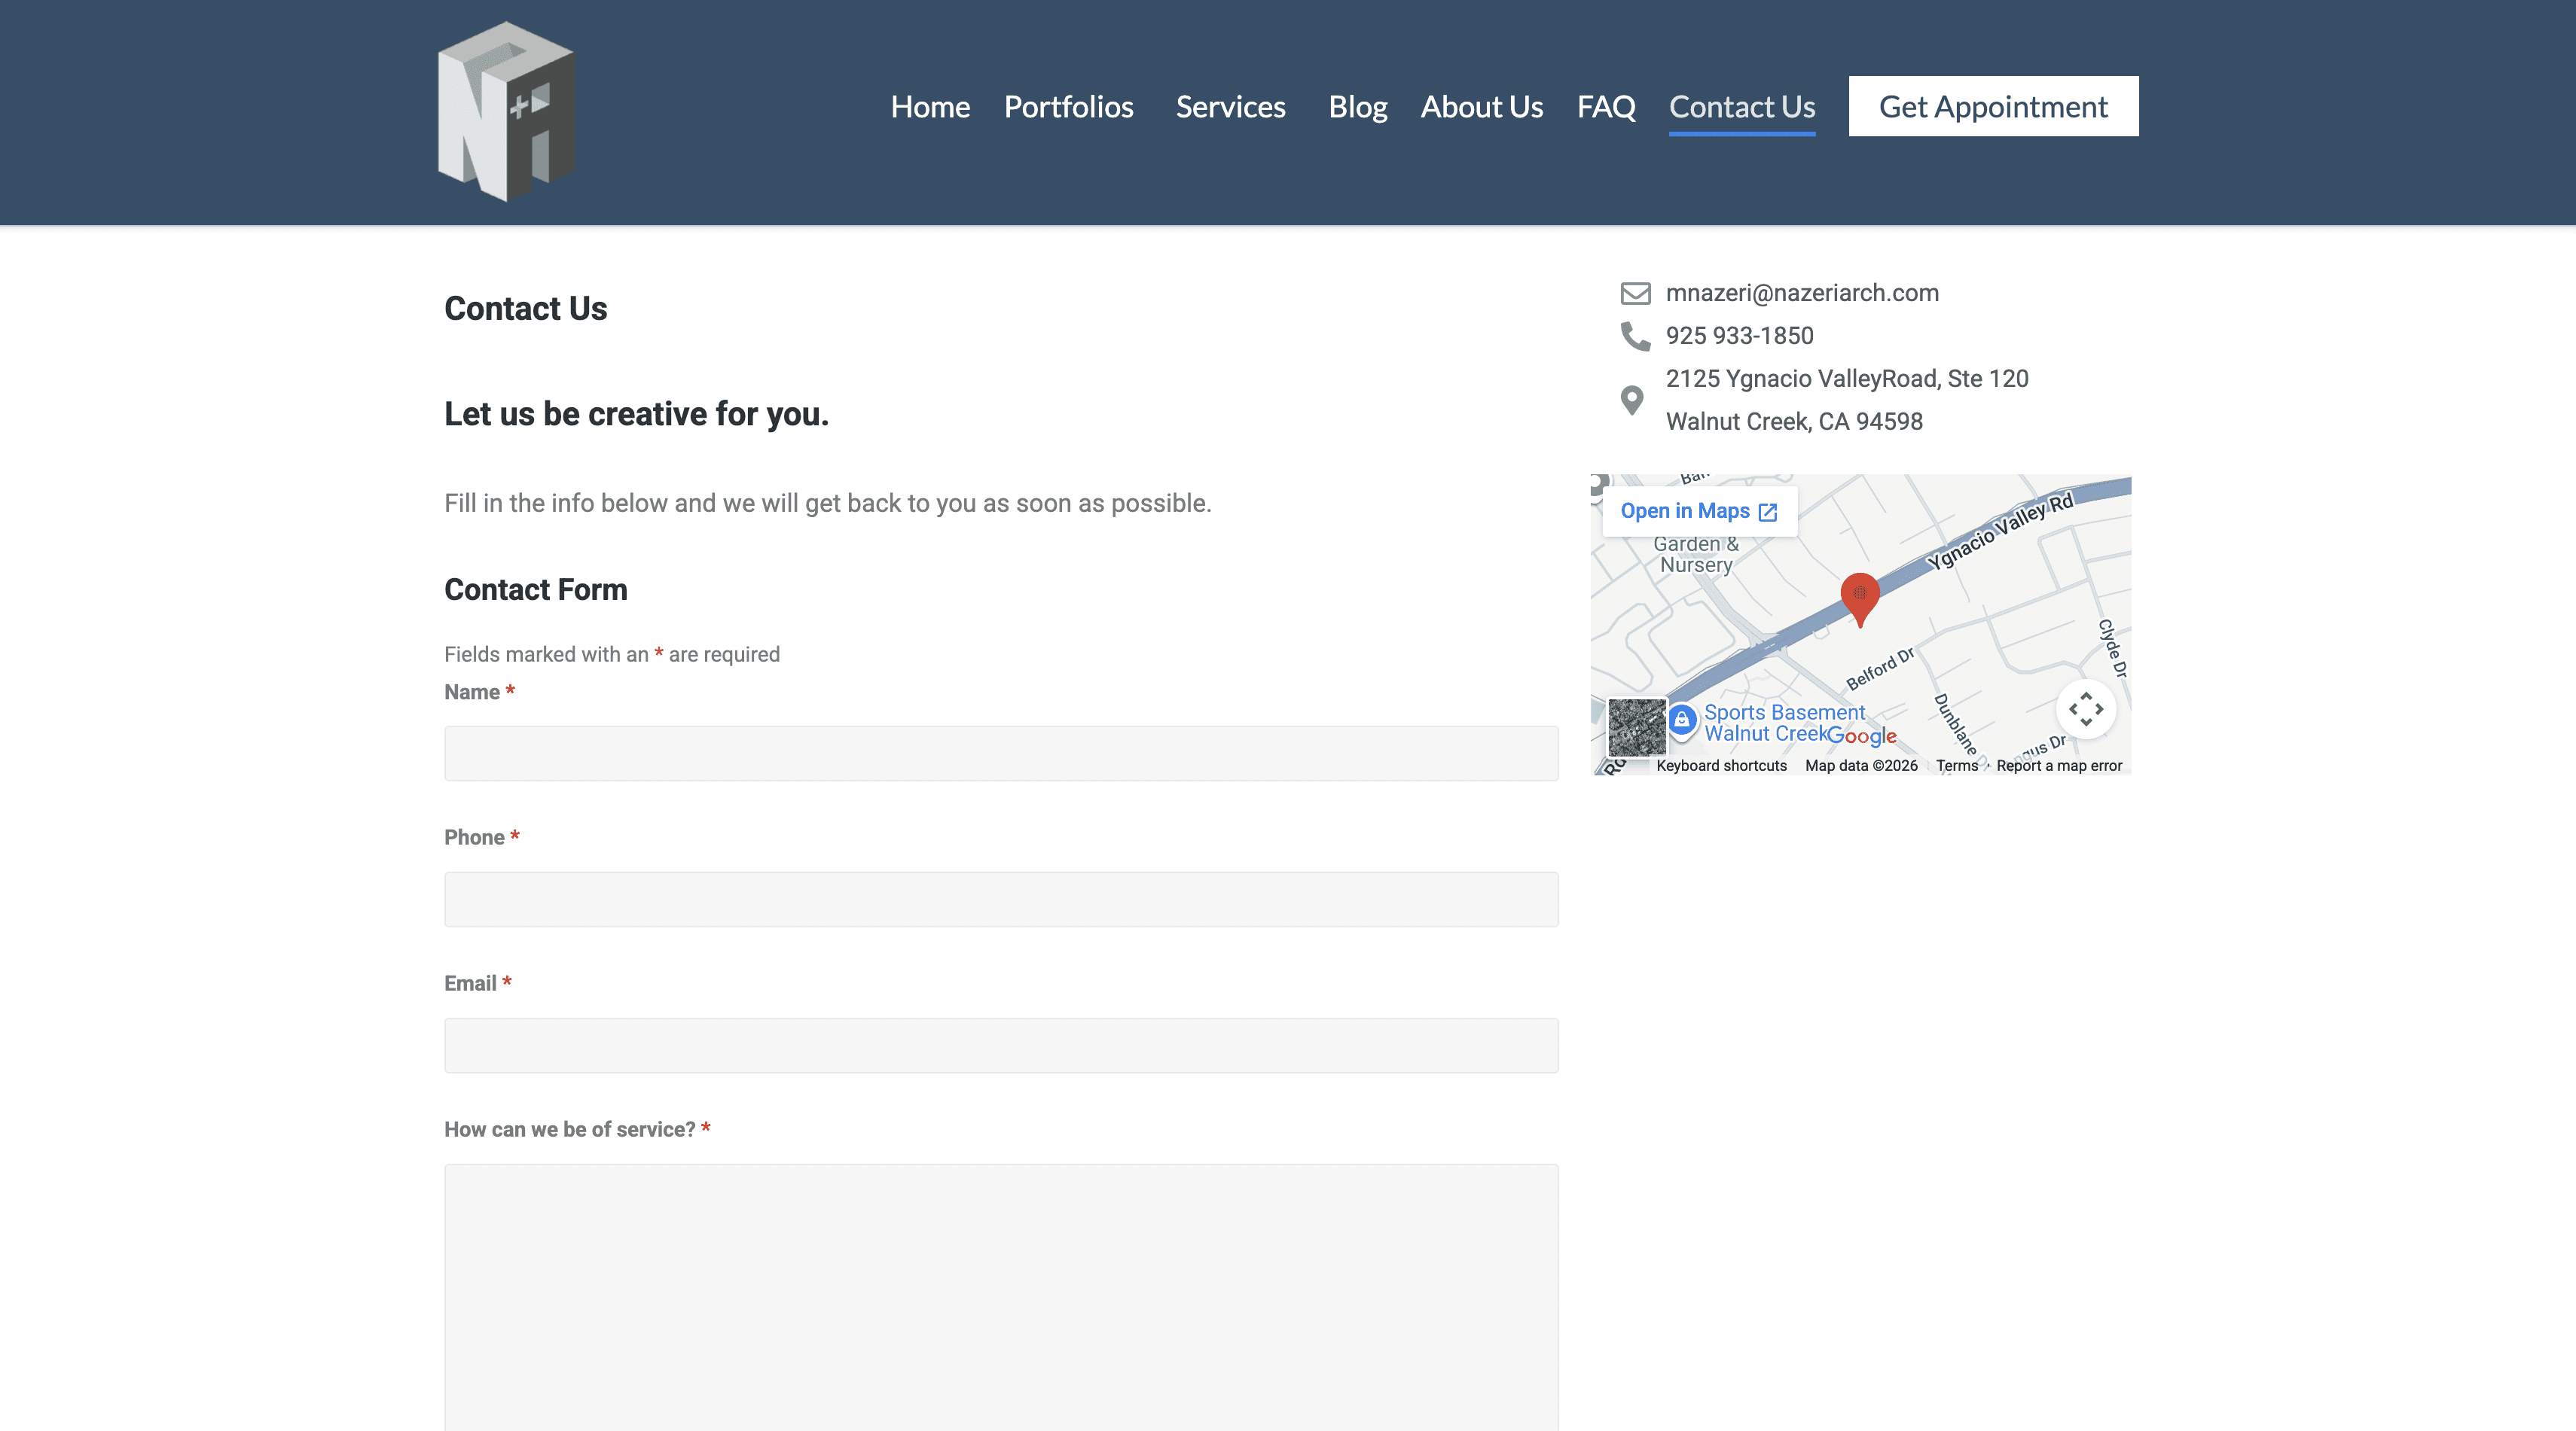The width and height of the screenshot is (2576, 1431).
Task: Open the About Us page
Action: pyautogui.click(x=1481, y=107)
